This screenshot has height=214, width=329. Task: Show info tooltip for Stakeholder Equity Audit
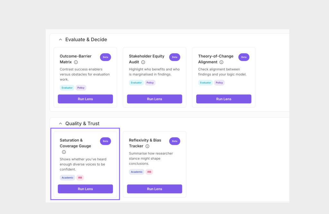[x=143, y=62]
